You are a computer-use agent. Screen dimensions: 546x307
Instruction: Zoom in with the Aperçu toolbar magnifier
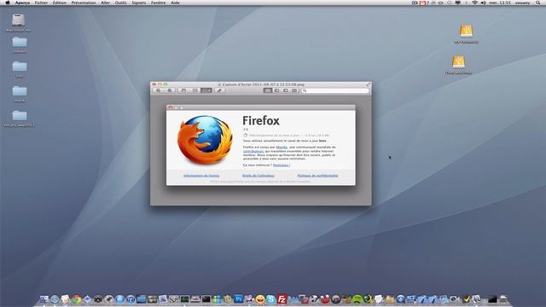170,90
